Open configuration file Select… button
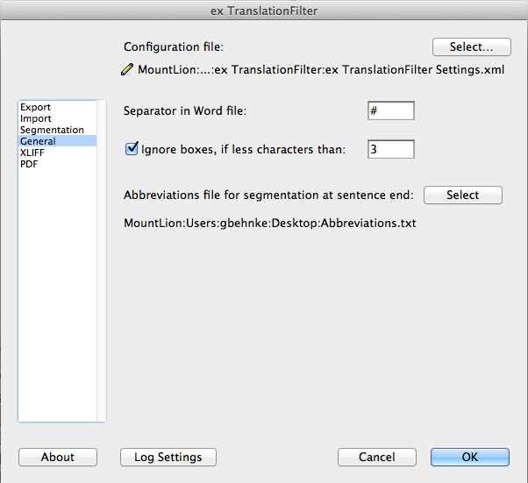The width and height of the screenshot is (528, 483). (472, 46)
